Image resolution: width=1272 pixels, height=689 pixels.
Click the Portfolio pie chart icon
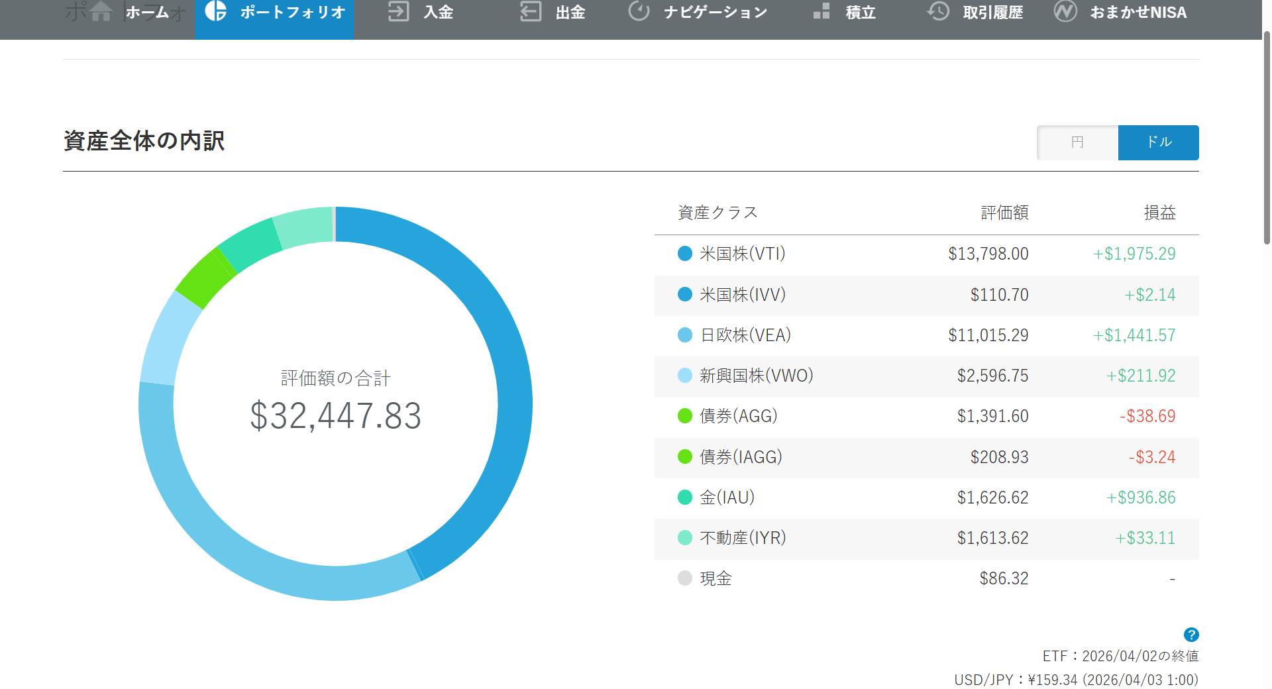coord(215,11)
